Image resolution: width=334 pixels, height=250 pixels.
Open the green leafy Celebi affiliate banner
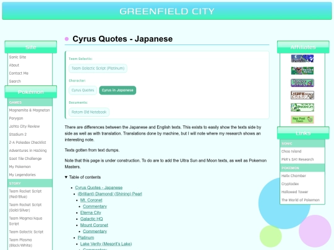(x=302, y=107)
